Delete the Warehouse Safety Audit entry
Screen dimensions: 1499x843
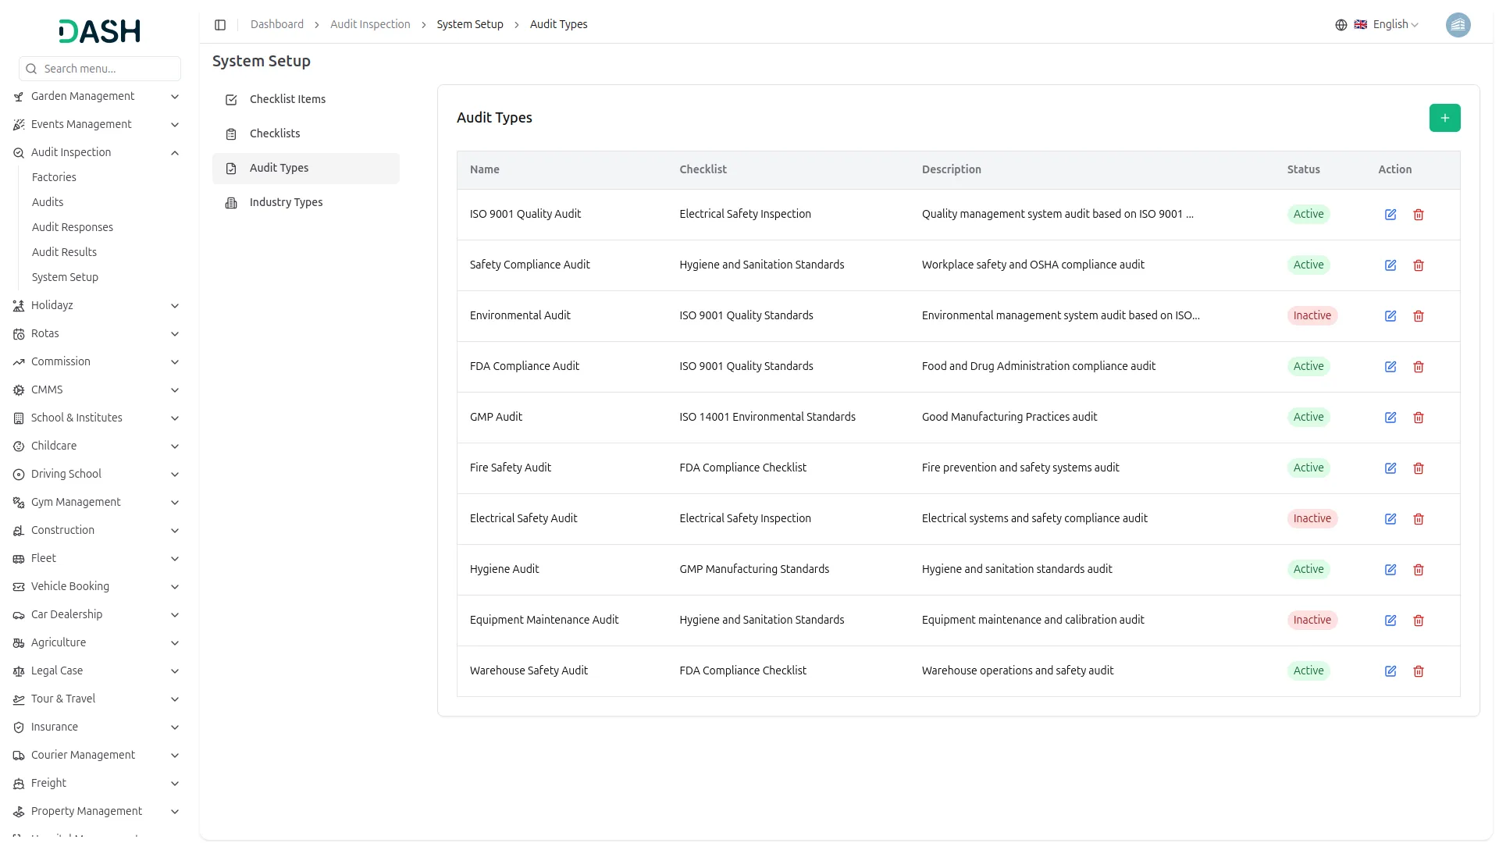(x=1419, y=671)
